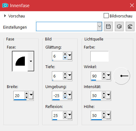This screenshot has width=136, height=131.
Task: Open the Umgebung slider dropdown arrow
Action: (70, 95)
